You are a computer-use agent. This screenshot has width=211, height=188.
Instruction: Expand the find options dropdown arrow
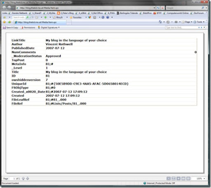click(204, 27)
